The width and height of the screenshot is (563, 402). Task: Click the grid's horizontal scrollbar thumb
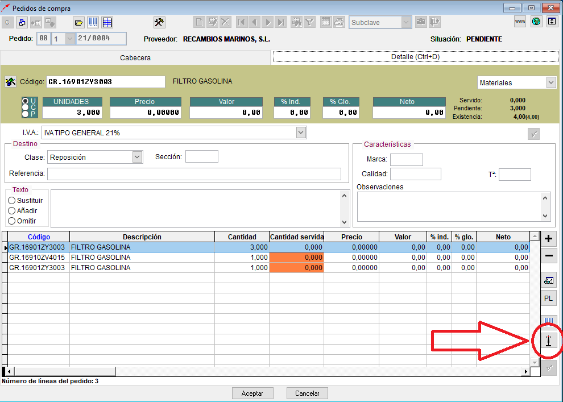pyautogui.click(x=65, y=371)
